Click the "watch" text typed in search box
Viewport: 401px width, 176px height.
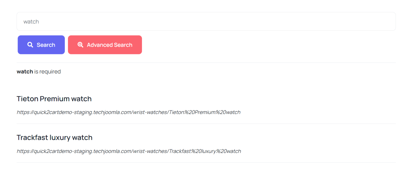point(31,22)
